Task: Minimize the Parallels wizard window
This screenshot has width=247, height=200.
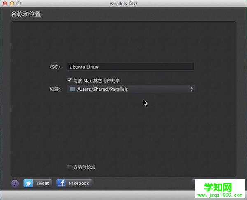Action: [12, 3]
